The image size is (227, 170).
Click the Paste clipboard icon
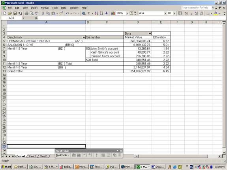[53, 13]
